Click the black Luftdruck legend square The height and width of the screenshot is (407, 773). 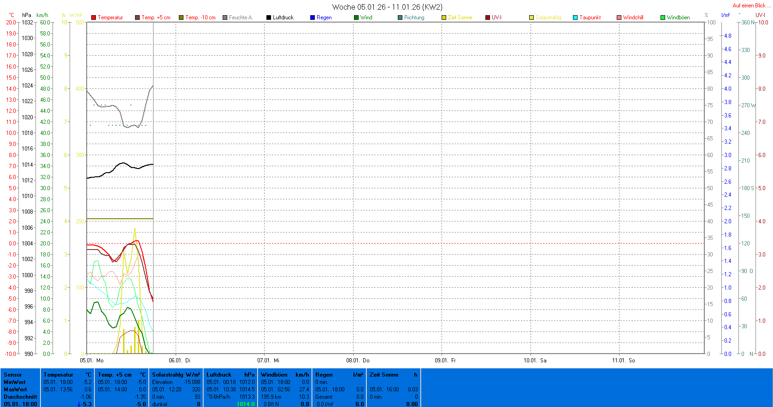point(269,17)
